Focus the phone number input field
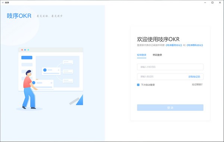The image size is (224, 142). pyautogui.click(x=170, y=67)
